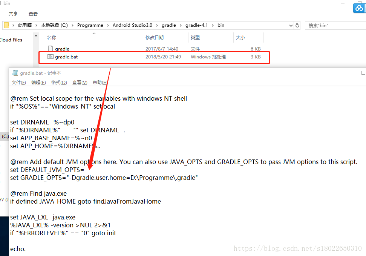Click the folder icon in address bar
The width and height of the screenshot is (366, 256).
pyautogui.click(x=6, y=25)
